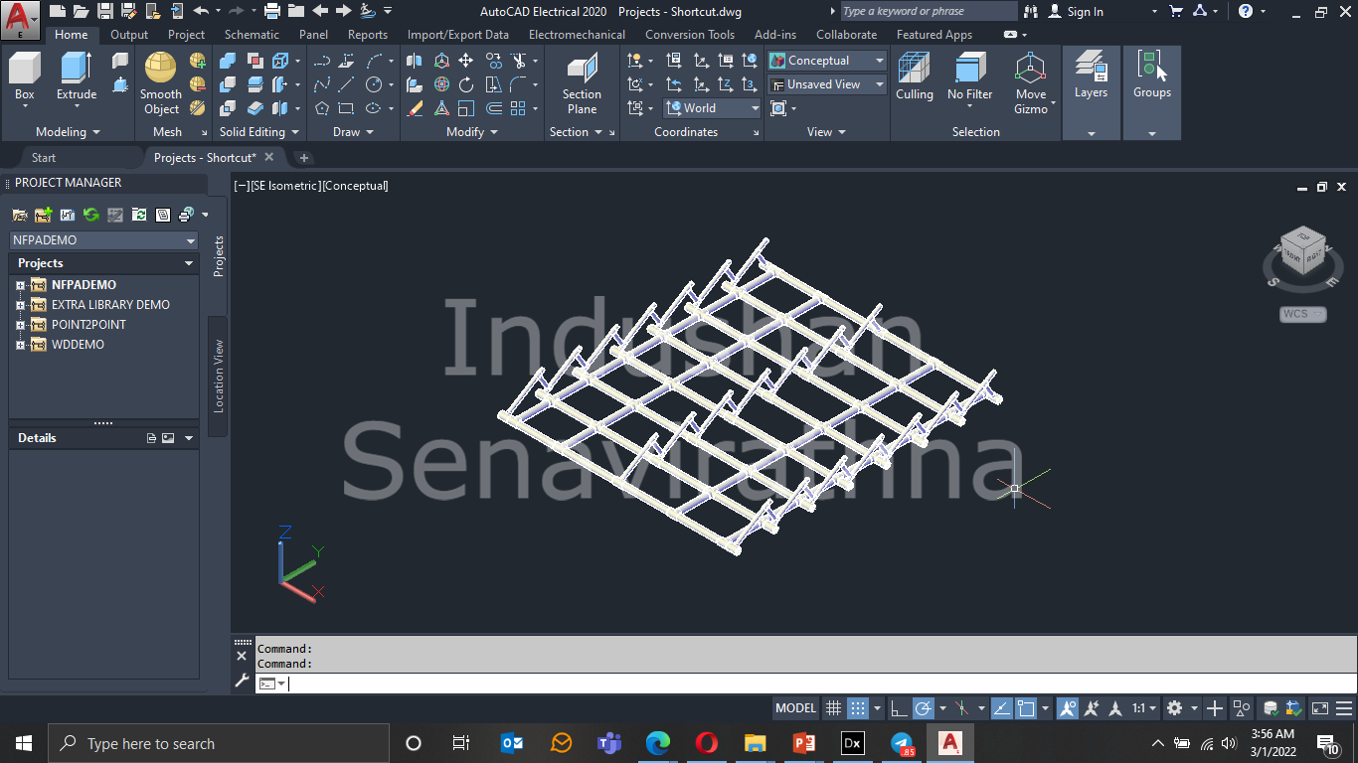Click the Project Manager refresh icon

90,214
